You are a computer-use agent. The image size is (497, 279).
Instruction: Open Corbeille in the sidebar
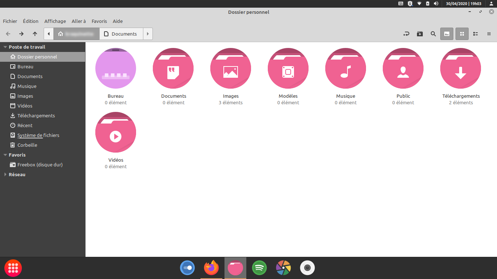[43, 145]
